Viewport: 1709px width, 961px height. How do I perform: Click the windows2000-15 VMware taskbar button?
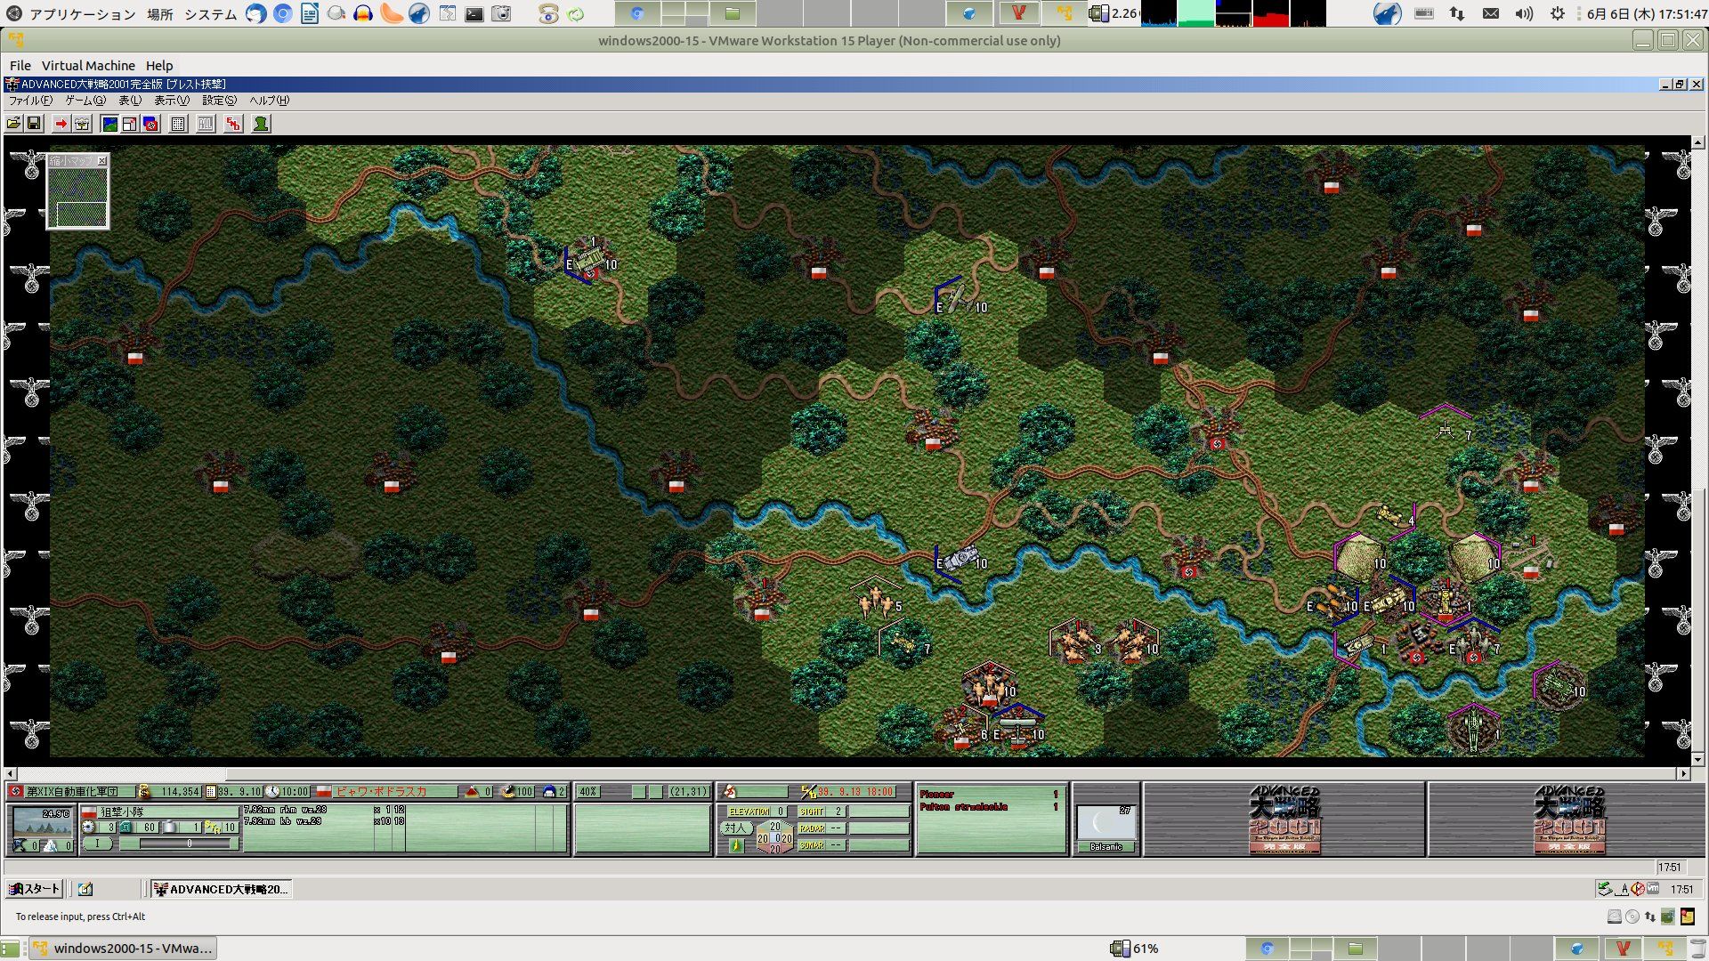click(x=124, y=949)
